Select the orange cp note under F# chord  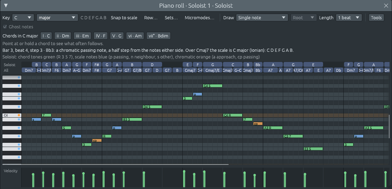(97, 140)
